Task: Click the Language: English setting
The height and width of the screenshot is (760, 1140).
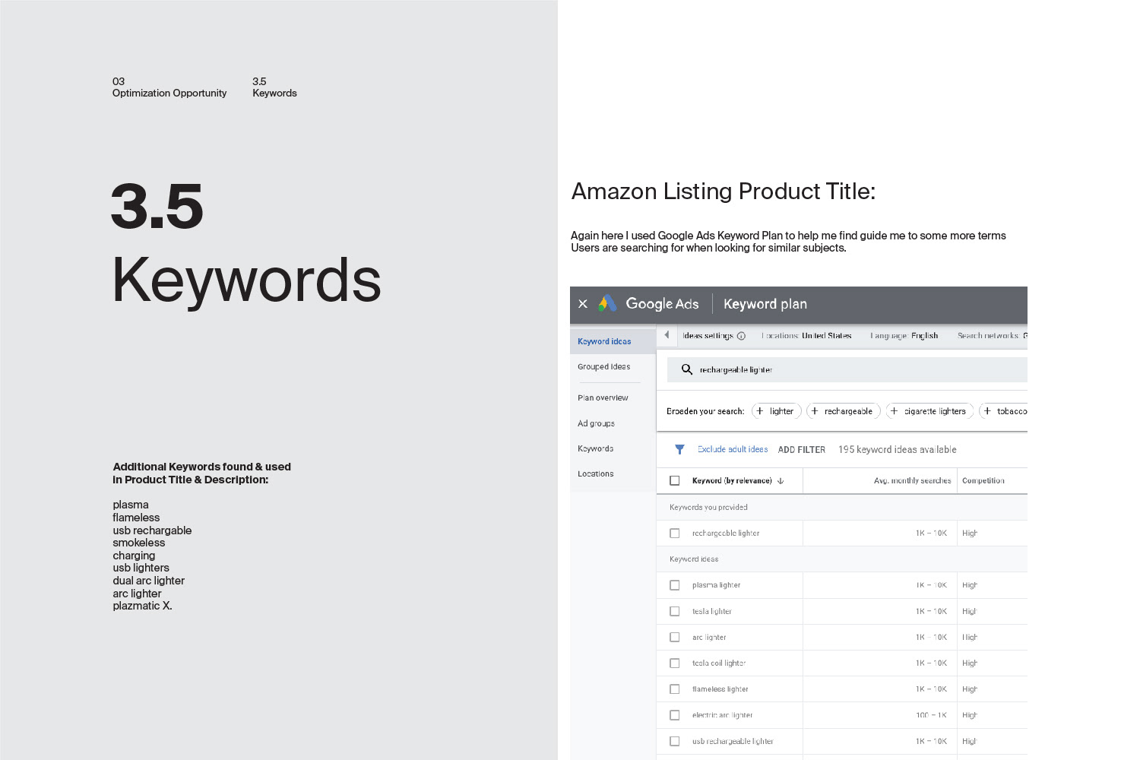Action: click(x=904, y=336)
